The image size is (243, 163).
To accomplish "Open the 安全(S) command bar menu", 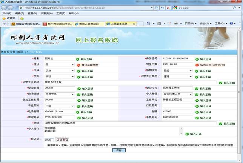I will coord(205,23).
